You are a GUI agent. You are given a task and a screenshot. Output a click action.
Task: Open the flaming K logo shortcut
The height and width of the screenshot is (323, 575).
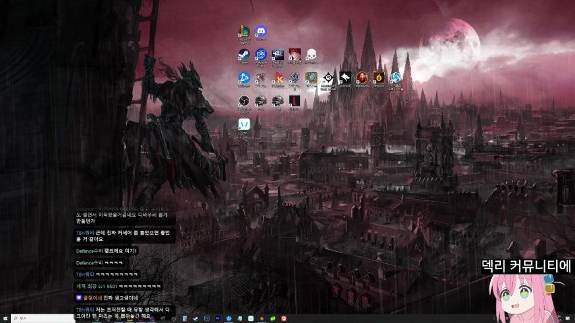(278, 77)
